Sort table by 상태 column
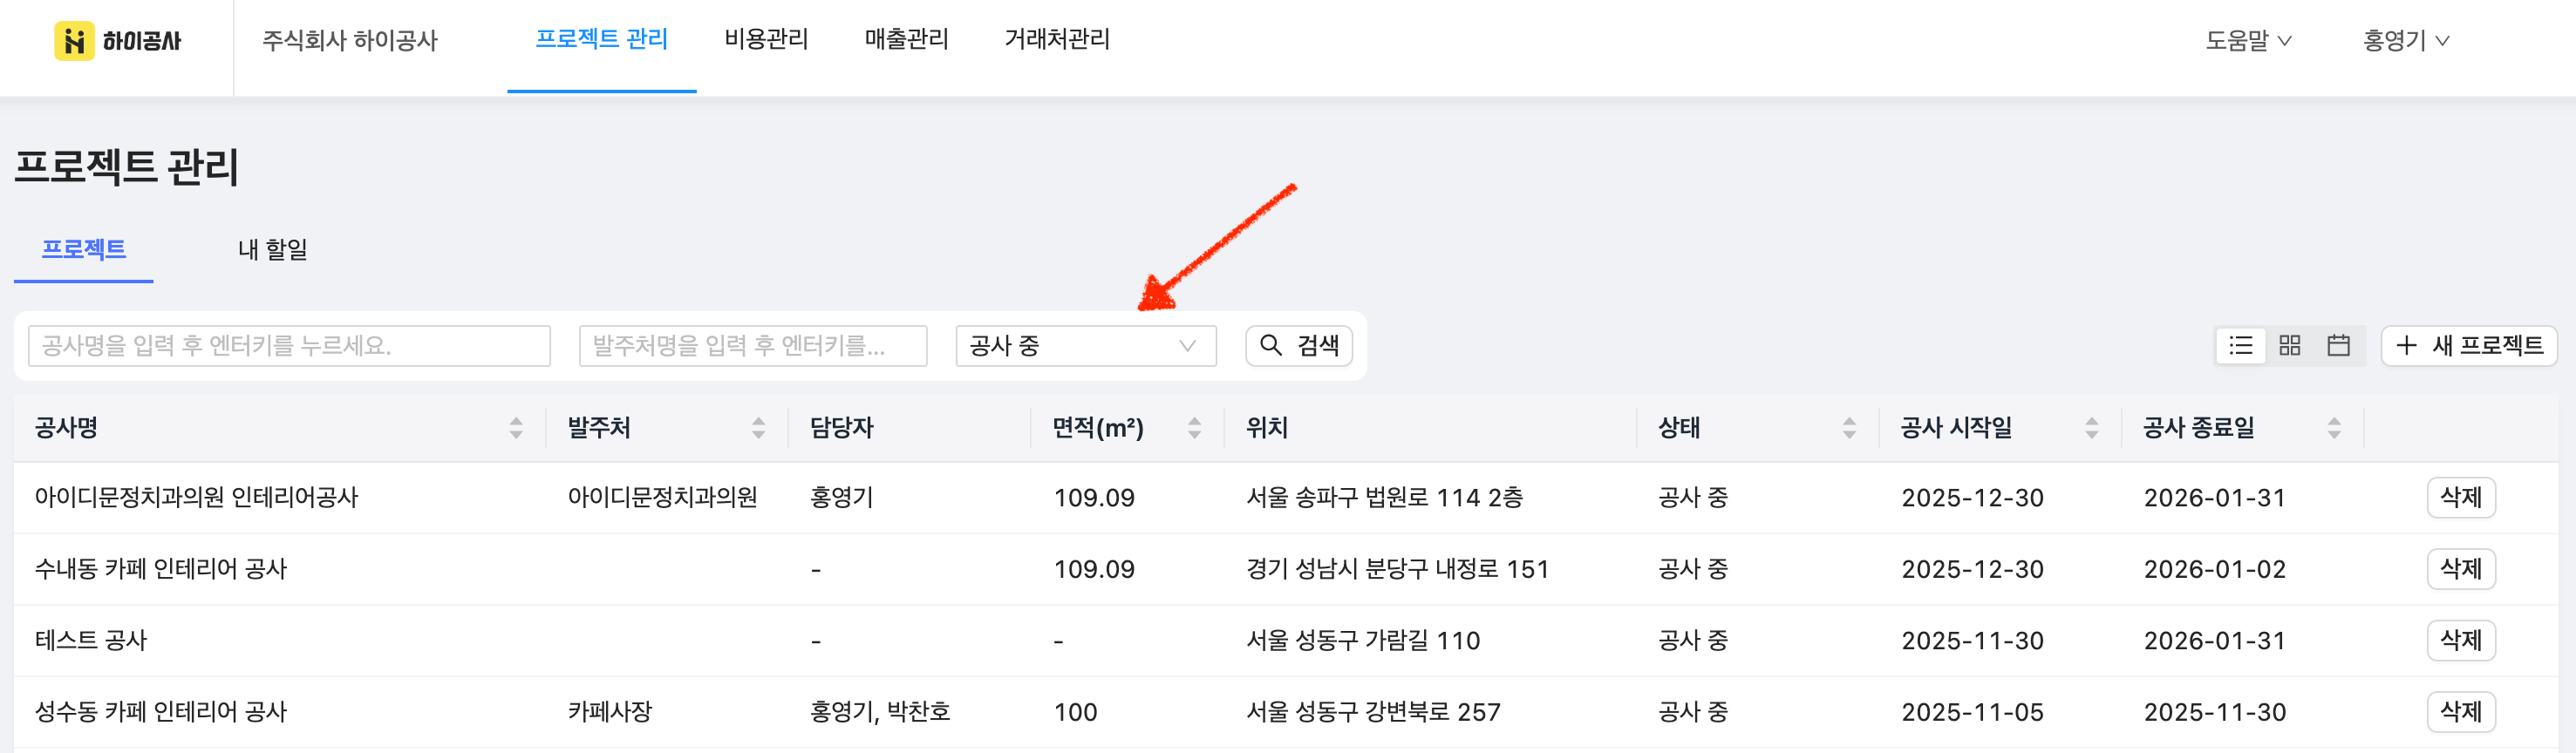 [1849, 428]
